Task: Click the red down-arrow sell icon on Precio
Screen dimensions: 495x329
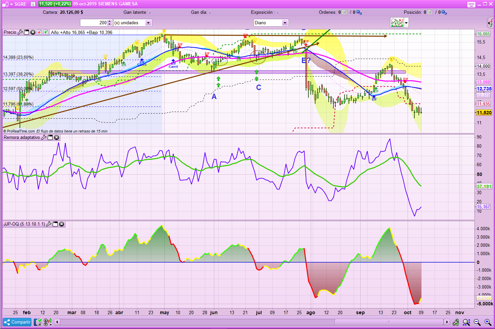Action: (39, 32)
